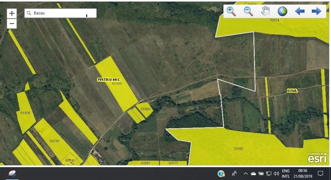331x180 pixels.
Task: Select yellow parcel 61505
Action: [117, 84]
